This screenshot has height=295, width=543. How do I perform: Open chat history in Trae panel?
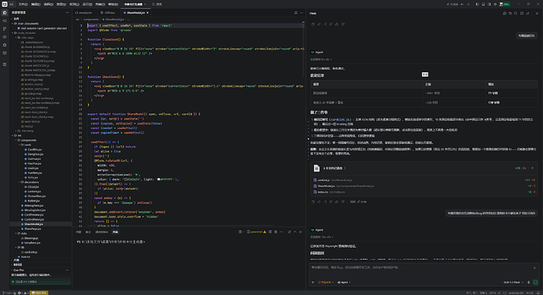click(510, 13)
